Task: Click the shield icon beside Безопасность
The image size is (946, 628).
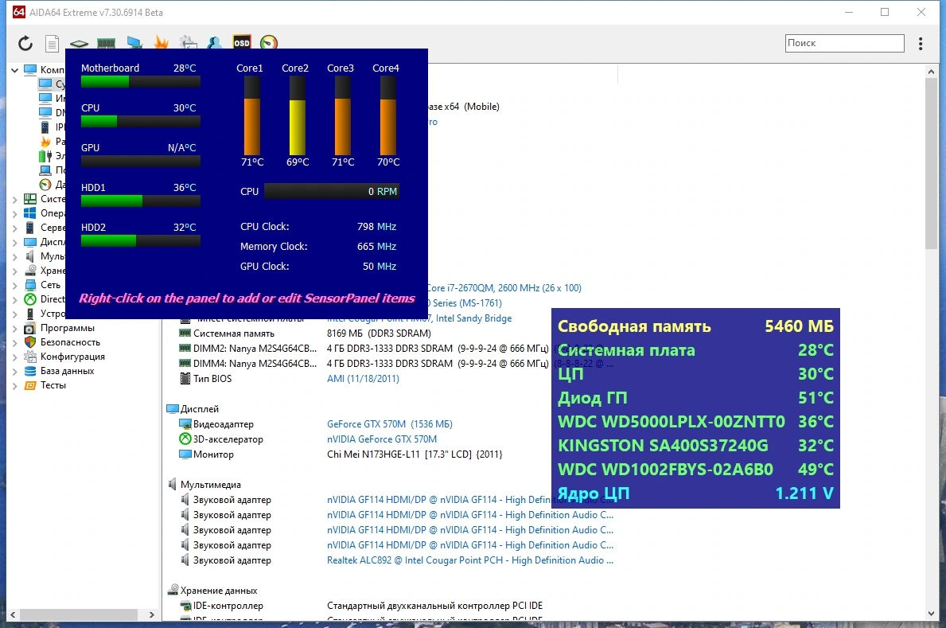Action: (30, 341)
